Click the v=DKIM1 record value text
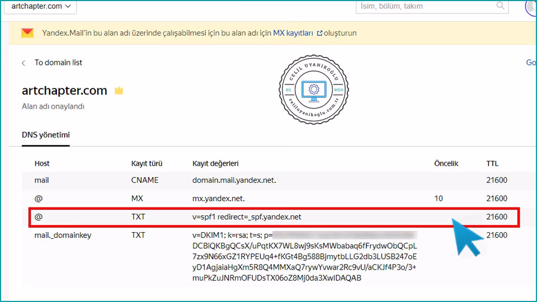The height and width of the screenshot is (302, 537). click(304, 257)
